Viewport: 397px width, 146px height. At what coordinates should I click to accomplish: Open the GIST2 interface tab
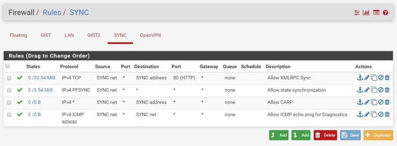point(94,35)
